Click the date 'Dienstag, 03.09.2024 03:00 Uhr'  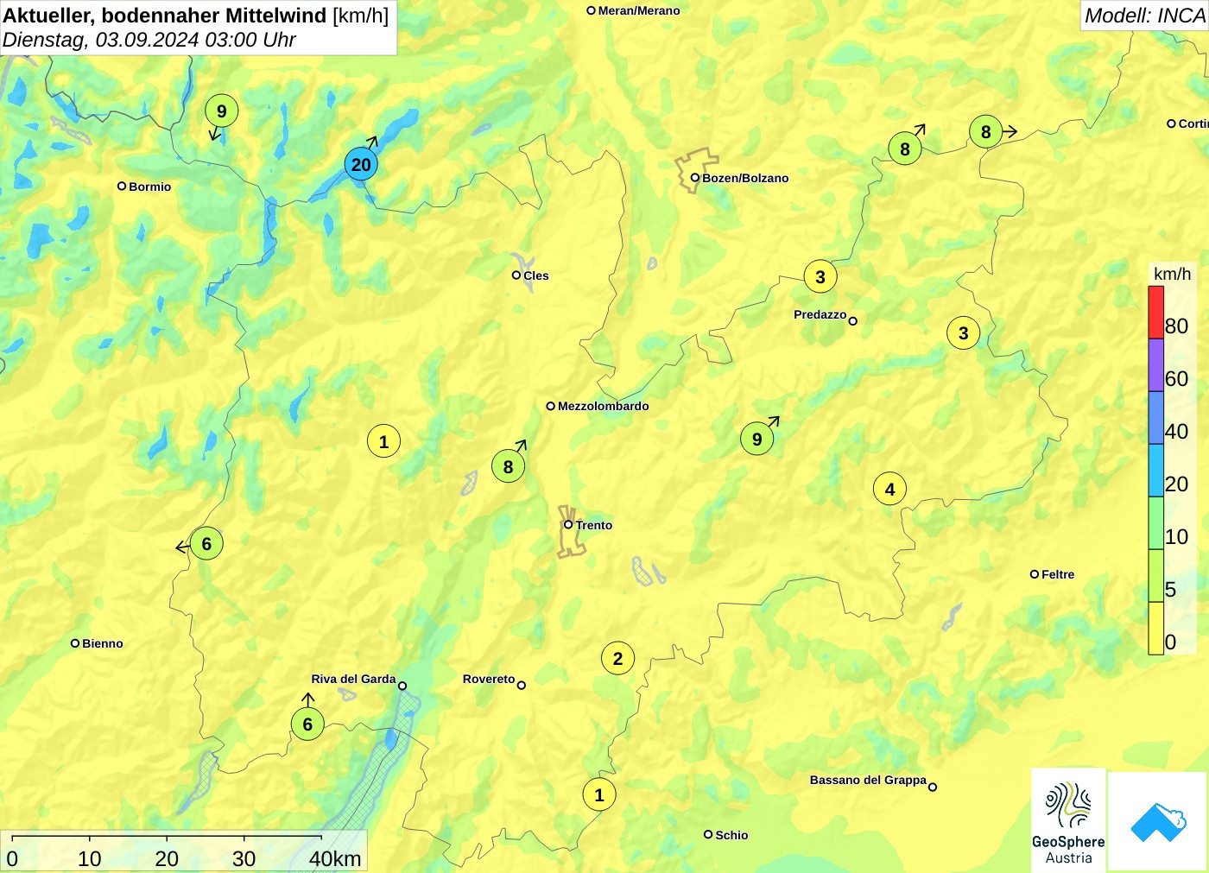[149, 40]
